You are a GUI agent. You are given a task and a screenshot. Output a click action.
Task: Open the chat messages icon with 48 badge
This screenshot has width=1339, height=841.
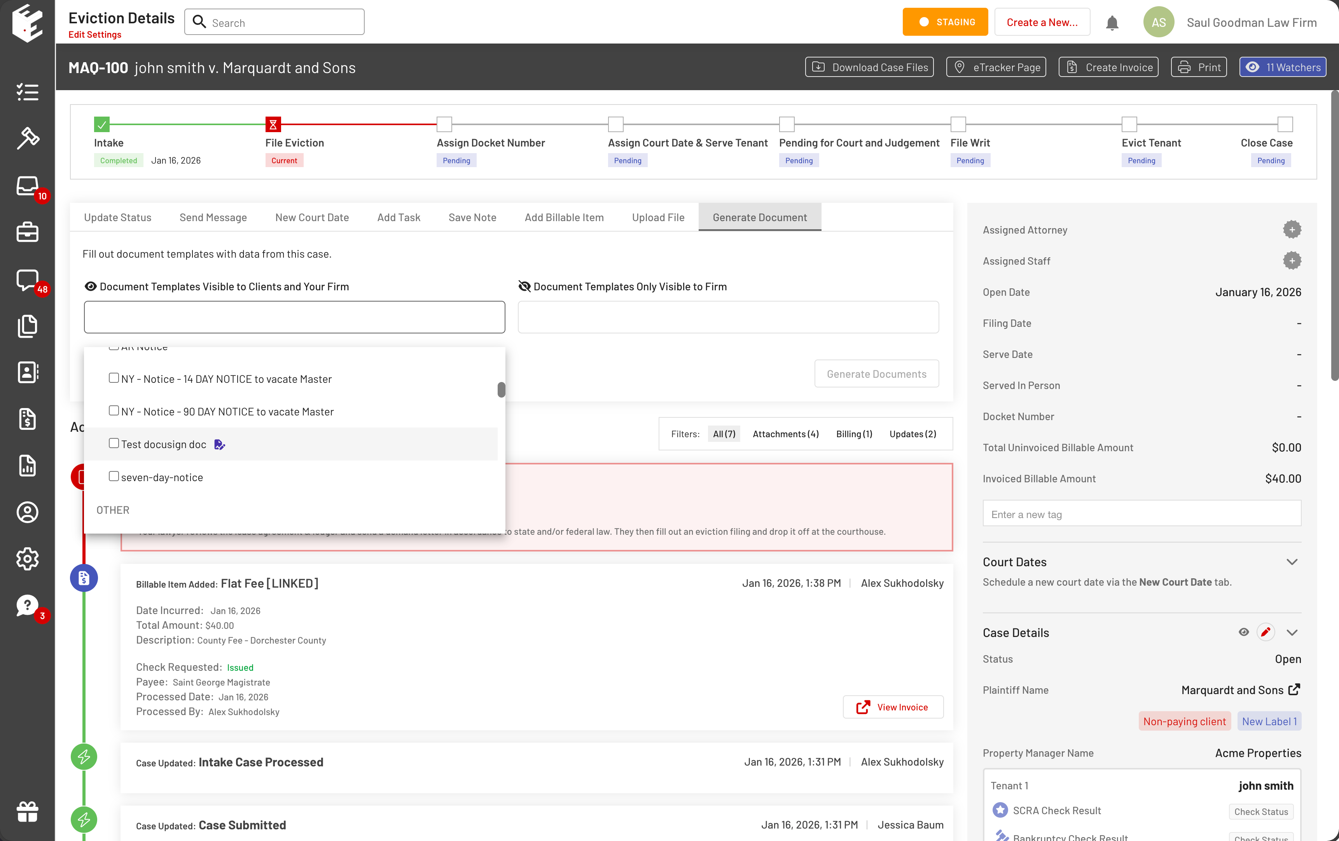27,279
